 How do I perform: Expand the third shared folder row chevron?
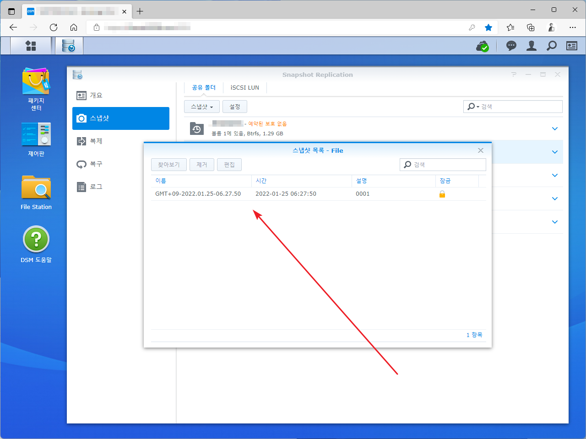(x=555, y=176)
